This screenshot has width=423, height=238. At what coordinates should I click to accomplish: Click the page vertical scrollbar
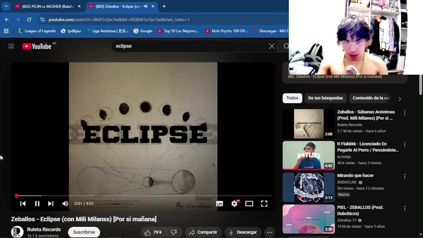click(421, 84)
